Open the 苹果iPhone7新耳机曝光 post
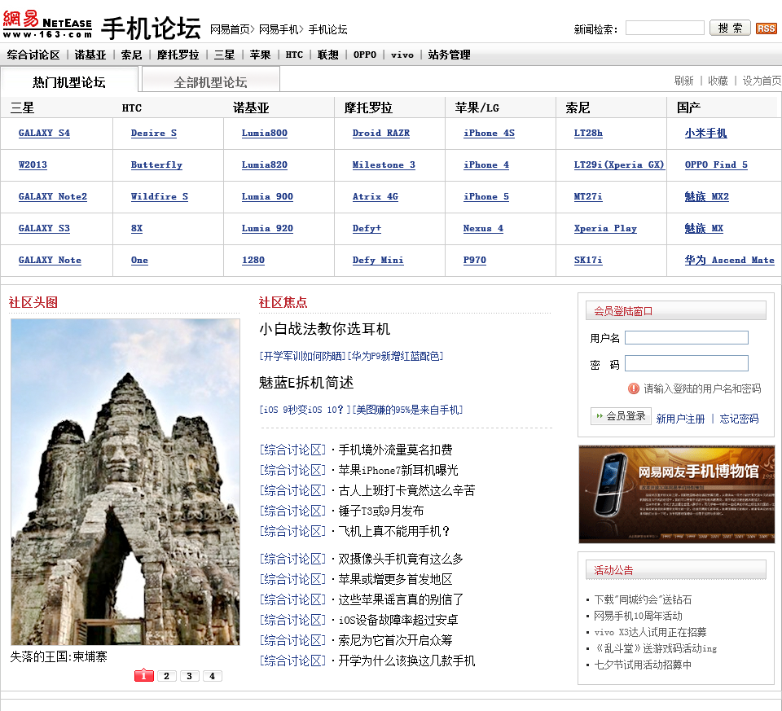 pos(398,470)
